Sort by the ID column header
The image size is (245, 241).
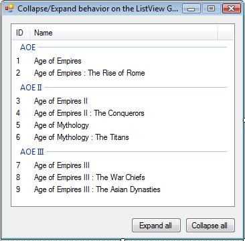pos(19,33)
